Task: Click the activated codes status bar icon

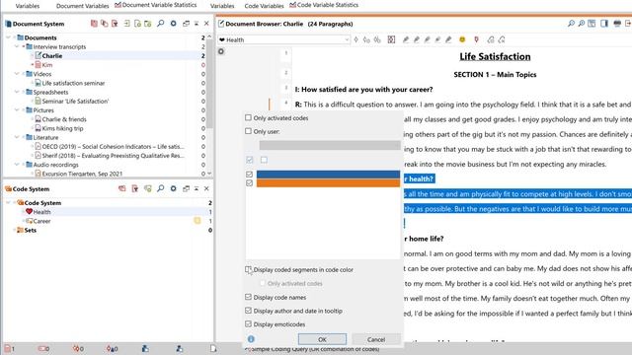Action: click(x=43, y=348)
